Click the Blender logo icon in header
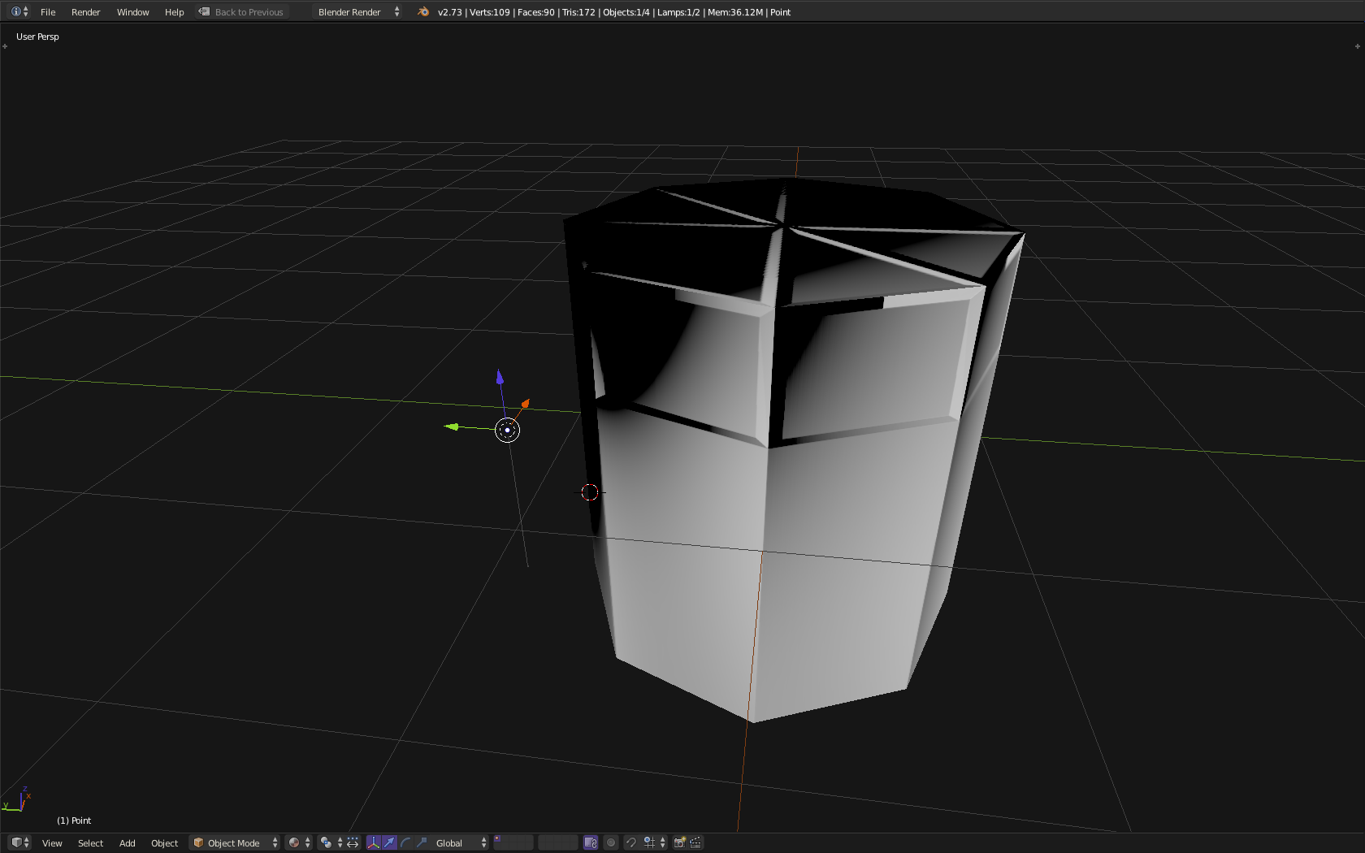The image size is (1365, 853). 422,11
